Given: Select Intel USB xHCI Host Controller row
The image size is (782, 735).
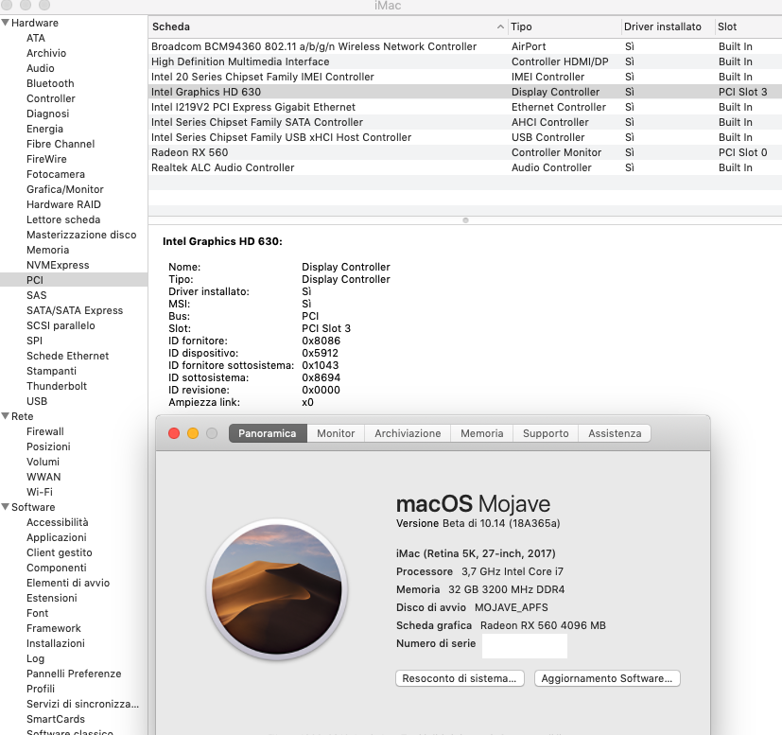Looking at the screenshot, I should (x=465, y=137).
